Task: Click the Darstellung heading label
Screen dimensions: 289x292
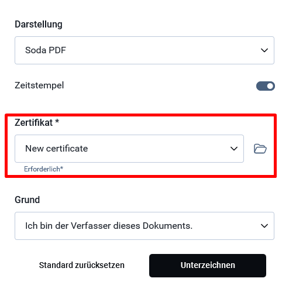Action: click(39, 25)
